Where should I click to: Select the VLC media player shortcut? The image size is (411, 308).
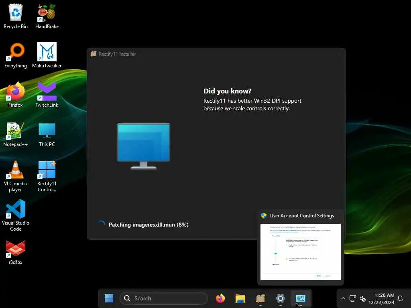[x=16, y=176]
